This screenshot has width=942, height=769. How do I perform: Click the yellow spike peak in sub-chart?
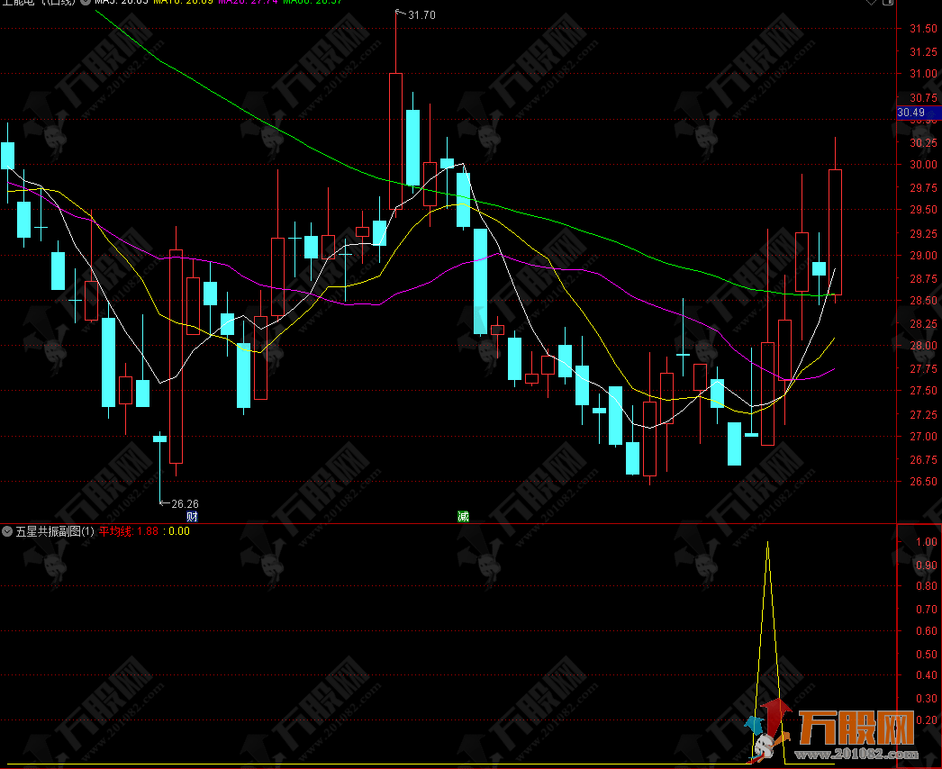pos(767,543)
